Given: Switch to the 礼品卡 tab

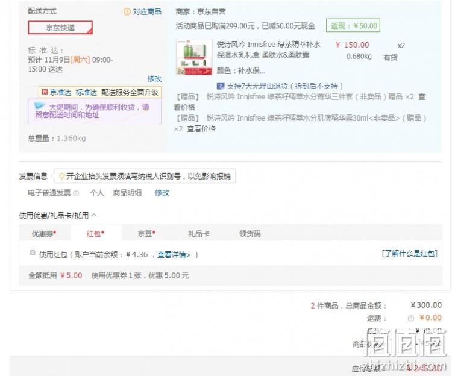Looking at the screenshot, I should (x=199, y=233).
